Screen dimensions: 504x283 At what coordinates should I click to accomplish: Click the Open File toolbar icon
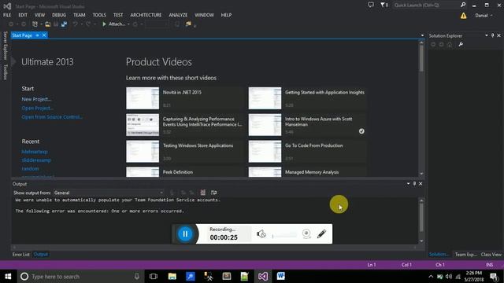47,24
